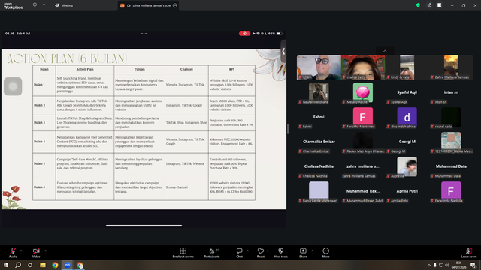The width and height of the screenshot is (481, 270).
Task: Select Farickha Nareswari's pink F avatar
Action: click(x=363, y=116)
